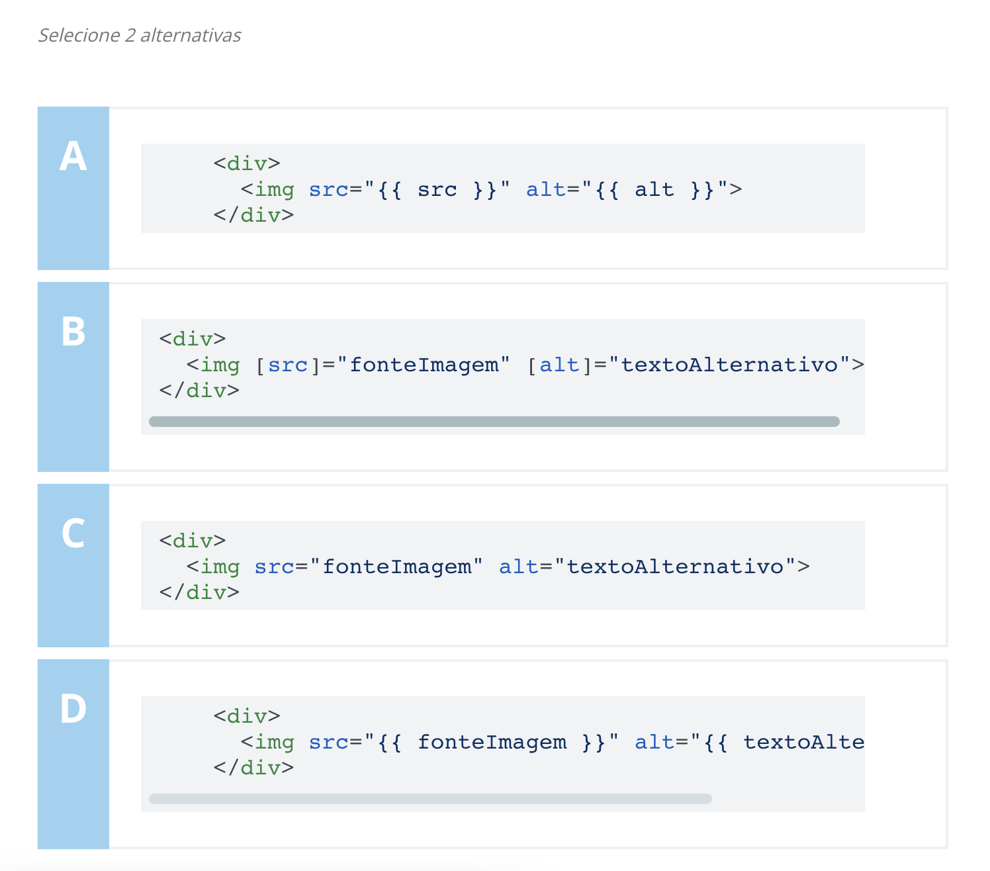The height and width of the screenshot is (871, 990).
Task: Select alternative A letter tile
Action: (x=73, y=188)
